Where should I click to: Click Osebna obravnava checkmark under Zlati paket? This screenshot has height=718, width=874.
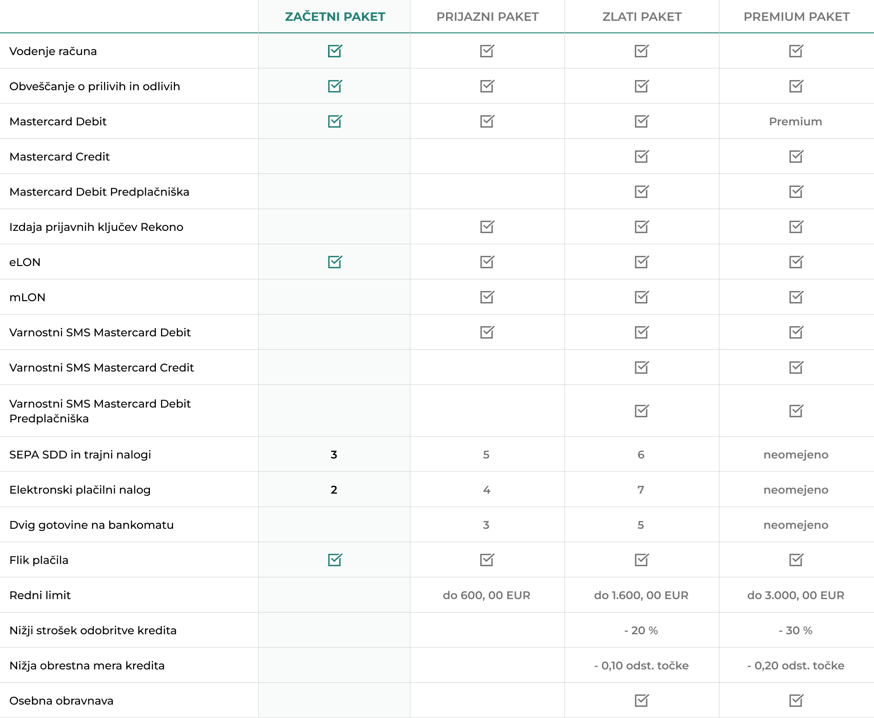point(641,700)
